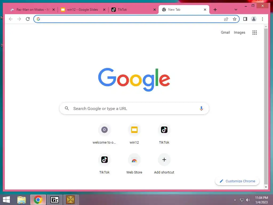Focus the Search Google or type a URL box
The width and height of the screenshot is (273, 205).
pos(134,108)
